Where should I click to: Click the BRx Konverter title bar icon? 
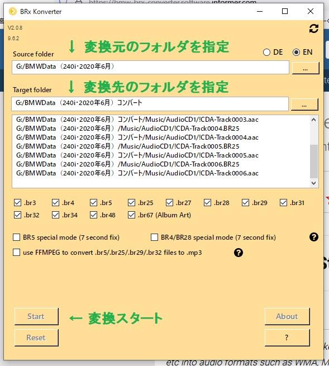coord(13,11)
